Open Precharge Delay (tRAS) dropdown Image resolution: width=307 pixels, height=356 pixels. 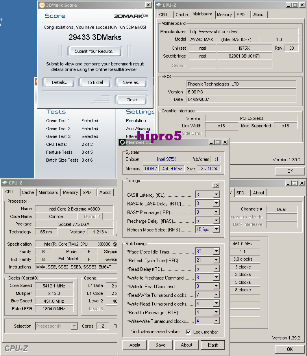click(x=216, y=220)
